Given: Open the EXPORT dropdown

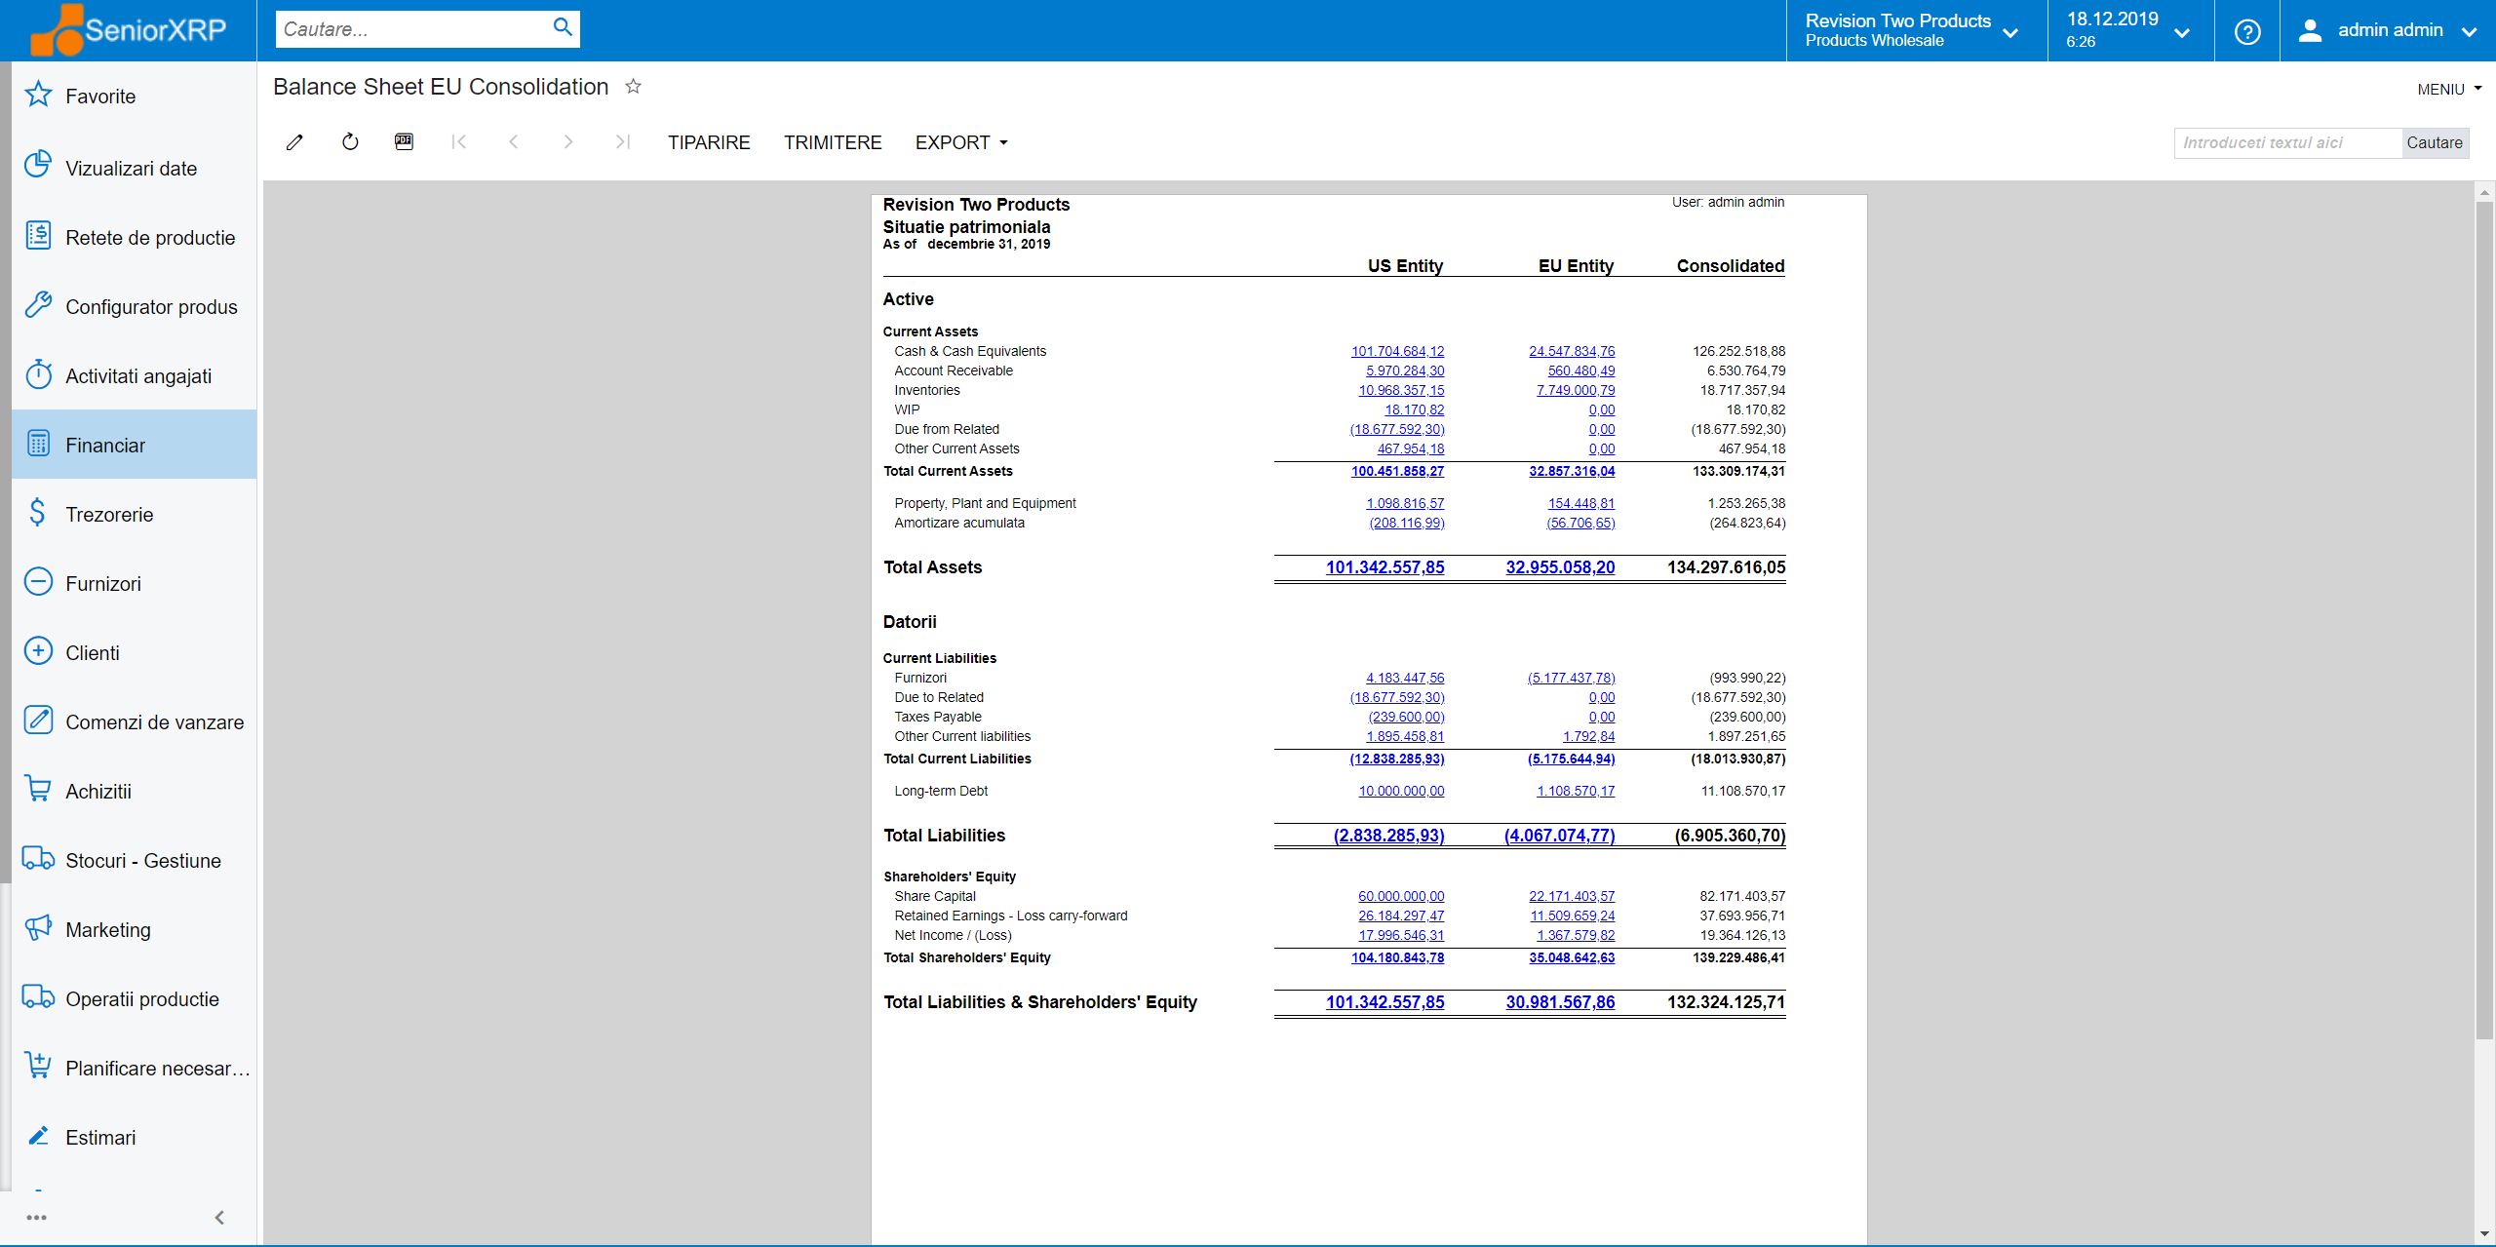Looking at the screenshot, I should tap(961, 142).
